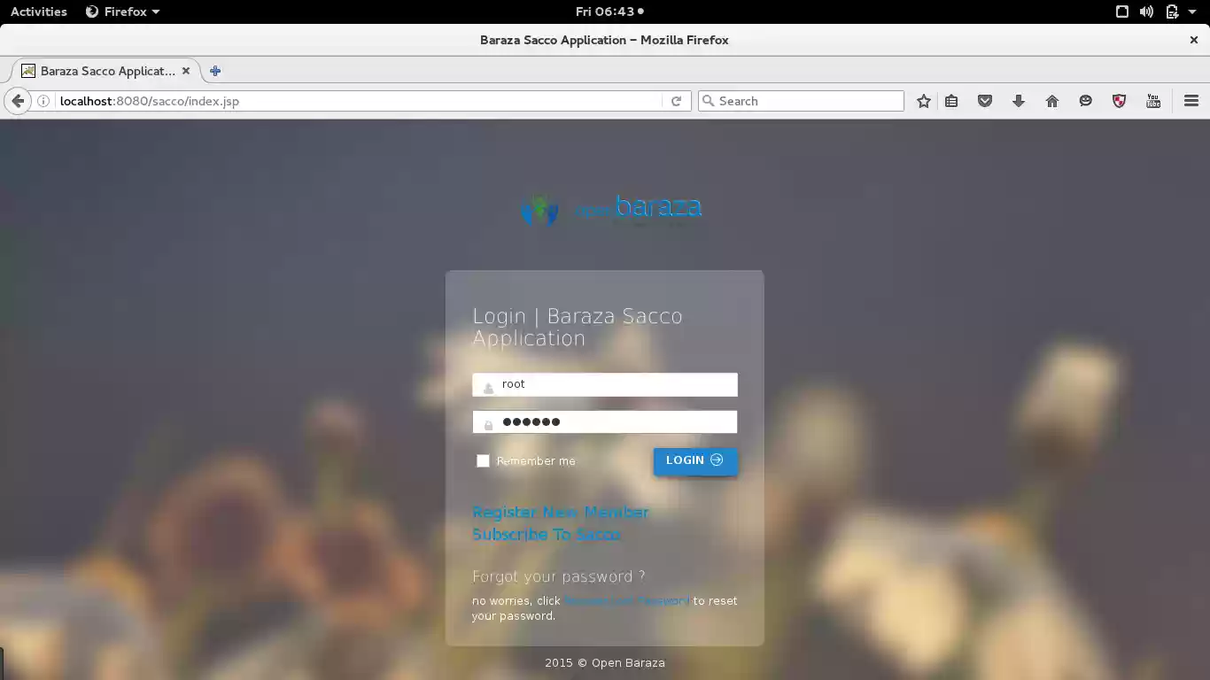Reload the current page
1210x680 pixels.
tap(676, 101)
